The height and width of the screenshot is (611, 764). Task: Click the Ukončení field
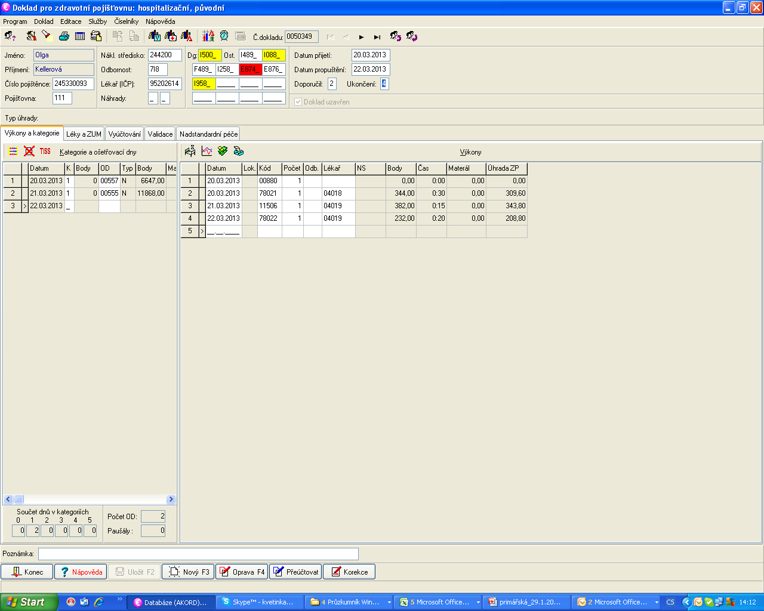tap(384, 84)
